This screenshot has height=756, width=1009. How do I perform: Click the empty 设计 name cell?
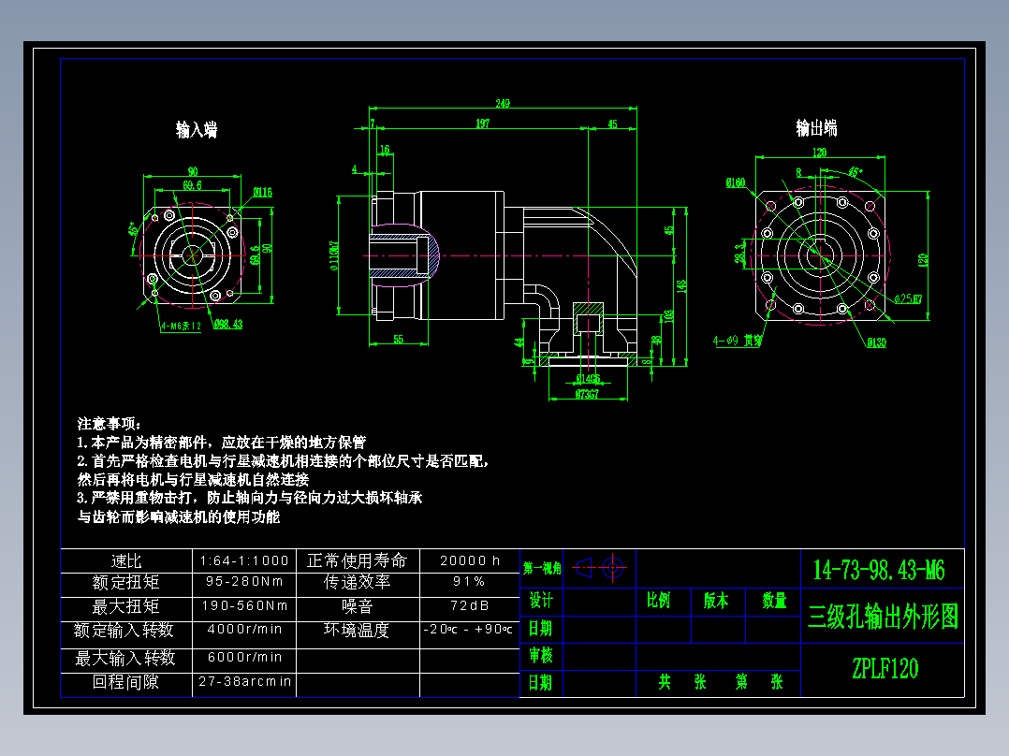599,602
